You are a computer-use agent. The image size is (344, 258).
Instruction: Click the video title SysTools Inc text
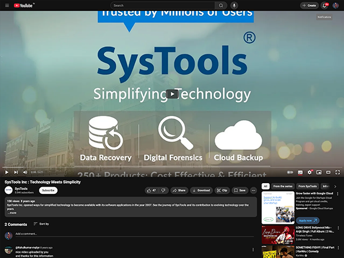(x=42, y=182)
